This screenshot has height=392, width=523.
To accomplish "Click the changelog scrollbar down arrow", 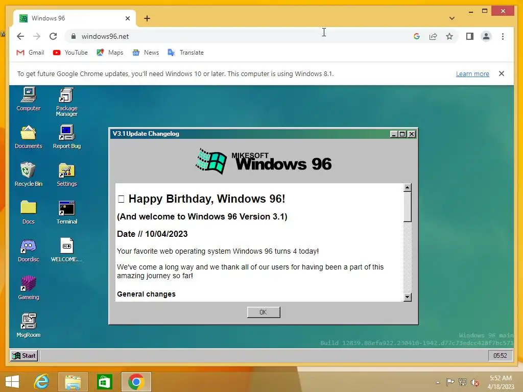I will (x=407, y=297).
